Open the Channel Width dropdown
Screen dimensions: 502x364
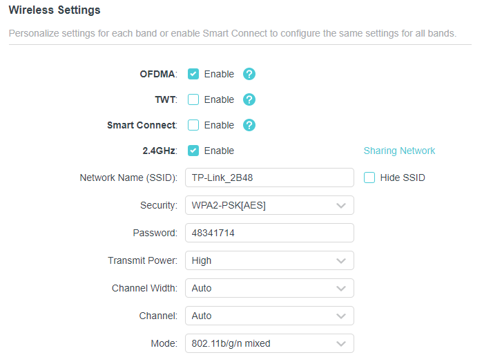coord(269,288)
